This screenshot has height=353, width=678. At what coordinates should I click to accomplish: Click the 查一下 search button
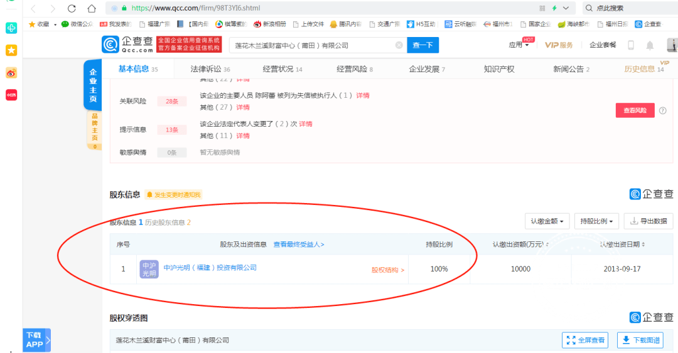point(423,45)
